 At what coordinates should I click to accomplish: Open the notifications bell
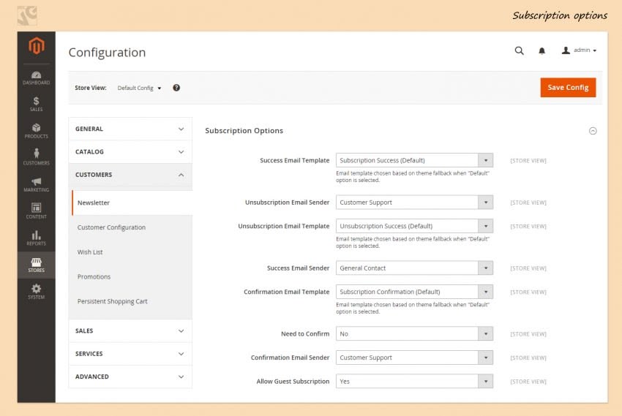(x=542, y=50)
